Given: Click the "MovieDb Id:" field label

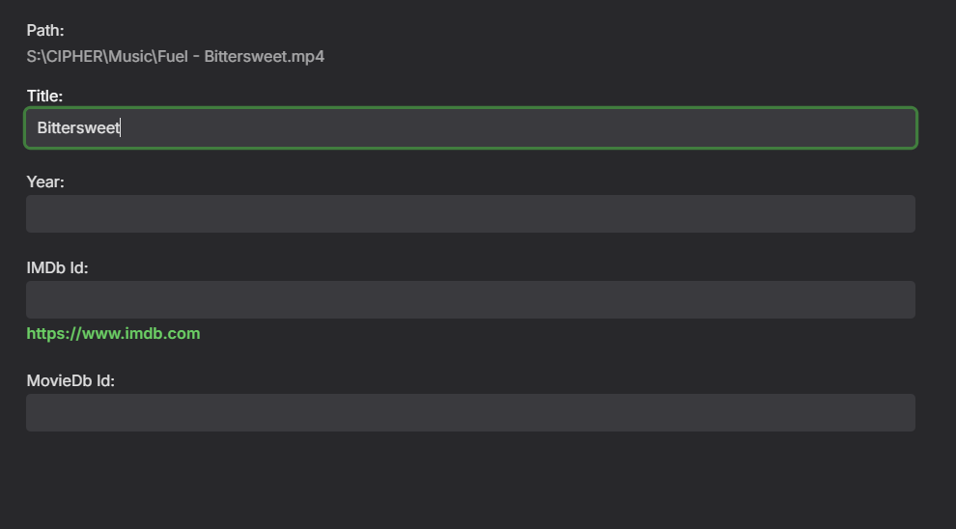Looking at the screenshot, I should [70, 380].
